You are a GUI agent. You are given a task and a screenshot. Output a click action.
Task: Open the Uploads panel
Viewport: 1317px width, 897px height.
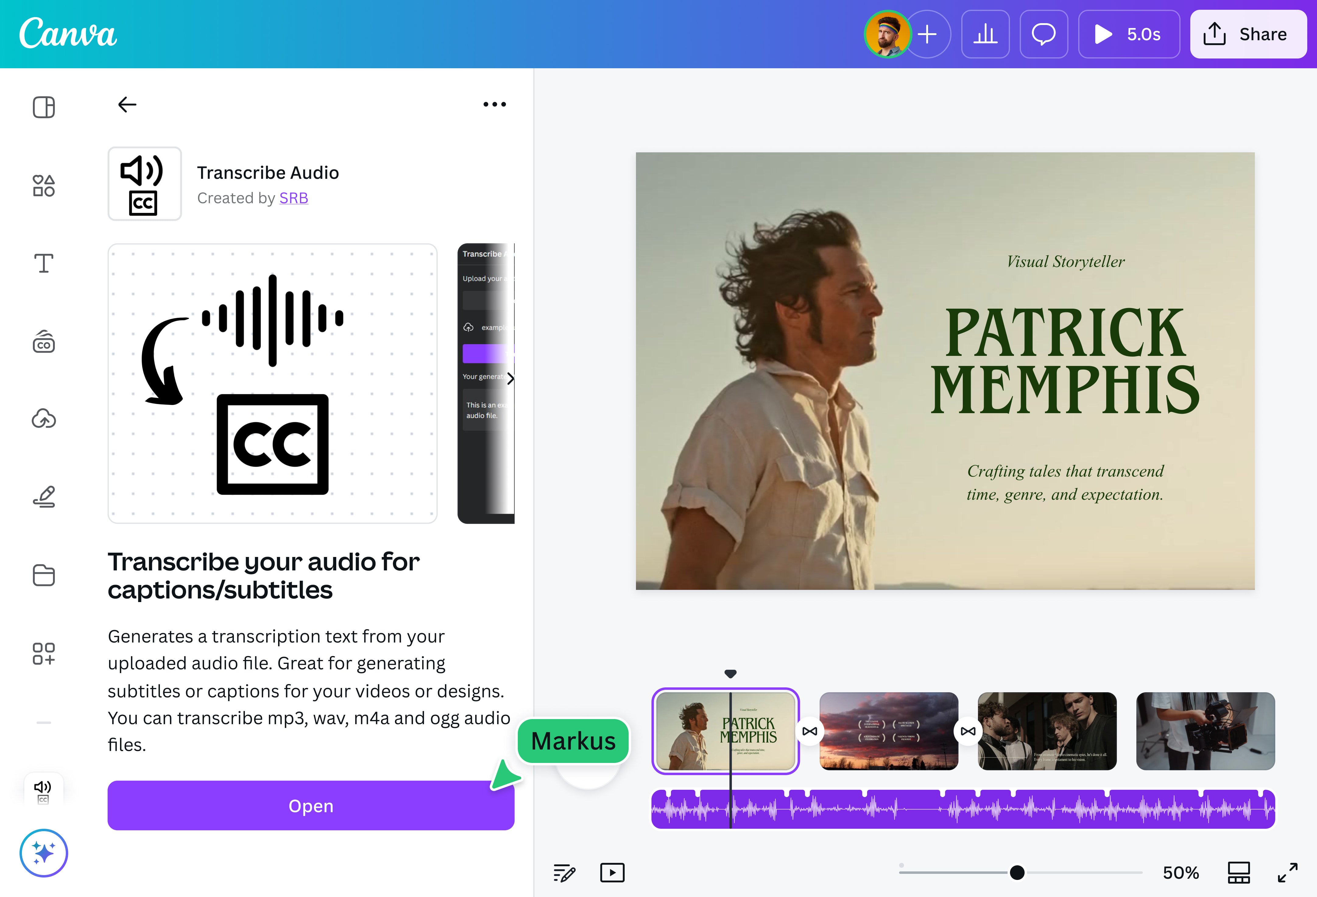tap(44, 418)
